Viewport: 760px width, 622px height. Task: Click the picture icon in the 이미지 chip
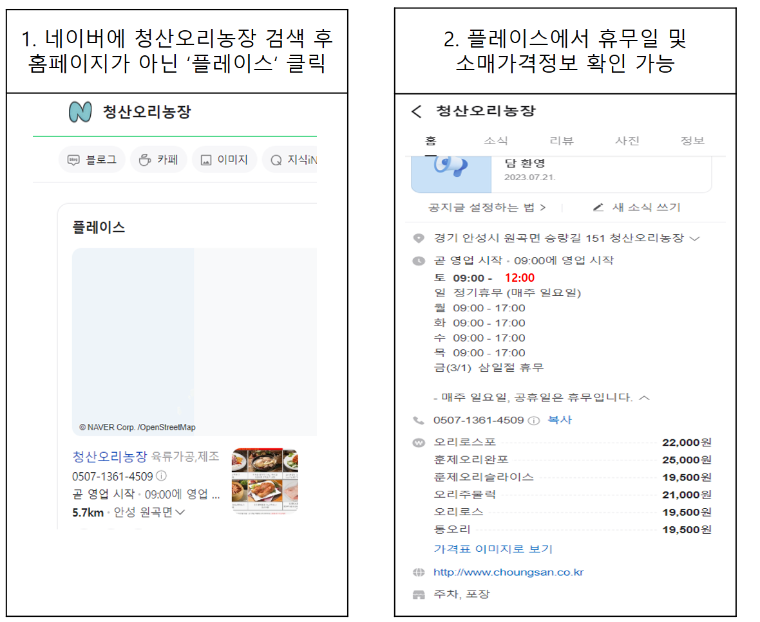[x=206, y=160]
